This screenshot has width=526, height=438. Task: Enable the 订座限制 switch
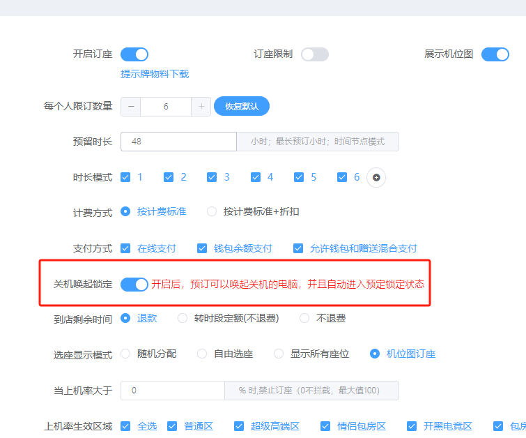315,54
